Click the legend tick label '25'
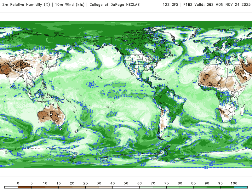252x189 pixels. pyautogui.click(x=85, y=183)
